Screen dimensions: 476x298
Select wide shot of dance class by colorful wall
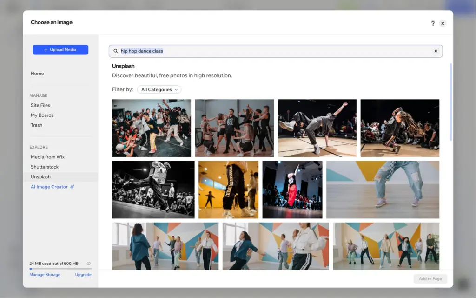[386, 246]
